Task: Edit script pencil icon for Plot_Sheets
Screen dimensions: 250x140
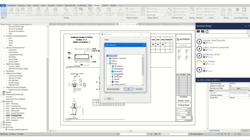Action: [207, 64]
